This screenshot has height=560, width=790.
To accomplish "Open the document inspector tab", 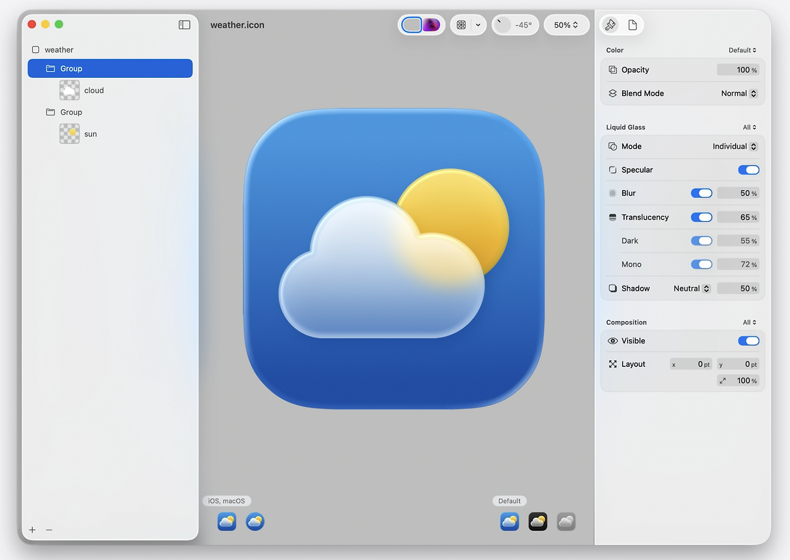I will 633,25.
